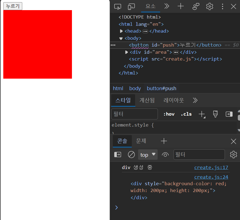The image size is (240, 220).
Task: Click the red square div on the page
Action: coord(38,44)
